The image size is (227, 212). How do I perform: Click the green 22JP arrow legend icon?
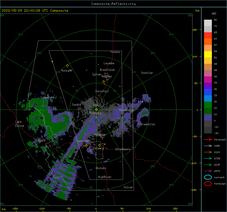pos(208,165)
